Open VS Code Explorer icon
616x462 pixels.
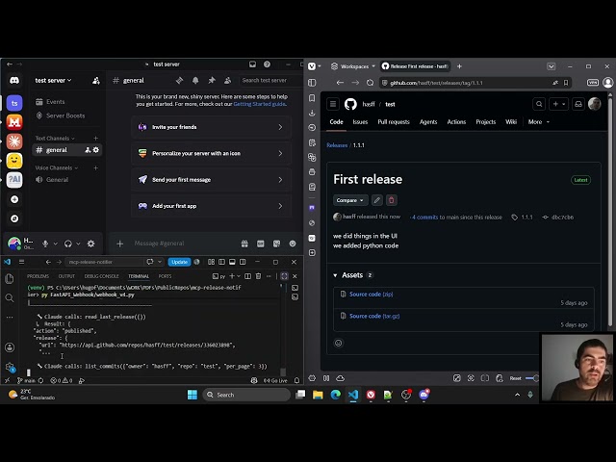pos(10,279)
